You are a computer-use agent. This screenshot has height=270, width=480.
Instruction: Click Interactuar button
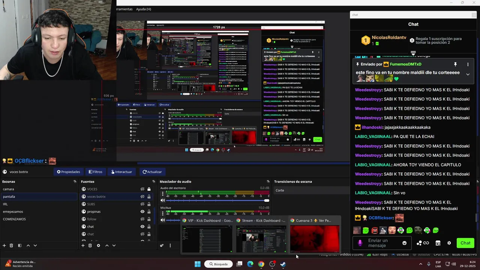pos(121,172)
